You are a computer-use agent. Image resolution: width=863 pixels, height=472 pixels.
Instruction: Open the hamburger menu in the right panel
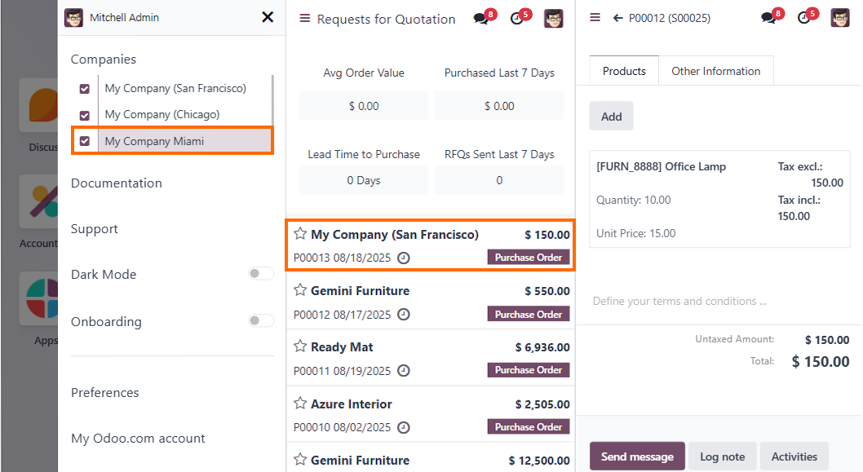(595, 18)
